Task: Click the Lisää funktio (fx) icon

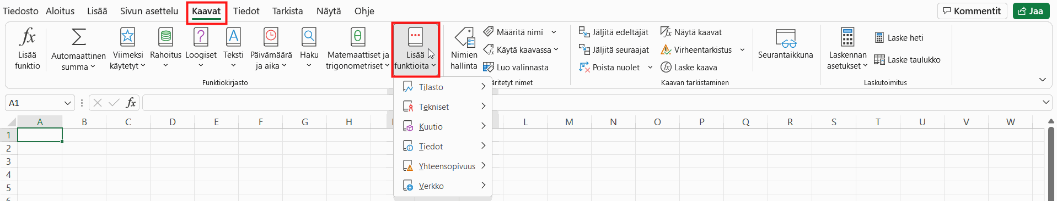Action: click(x=27, y=49)
